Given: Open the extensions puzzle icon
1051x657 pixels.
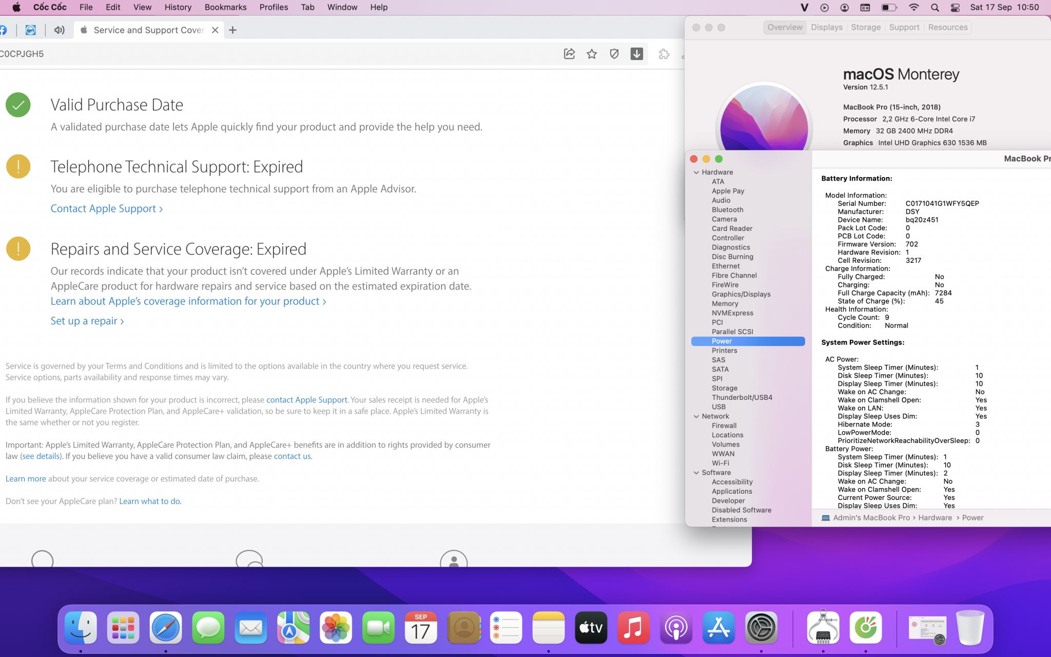Looking at the screenshot, I should [664, 54].
